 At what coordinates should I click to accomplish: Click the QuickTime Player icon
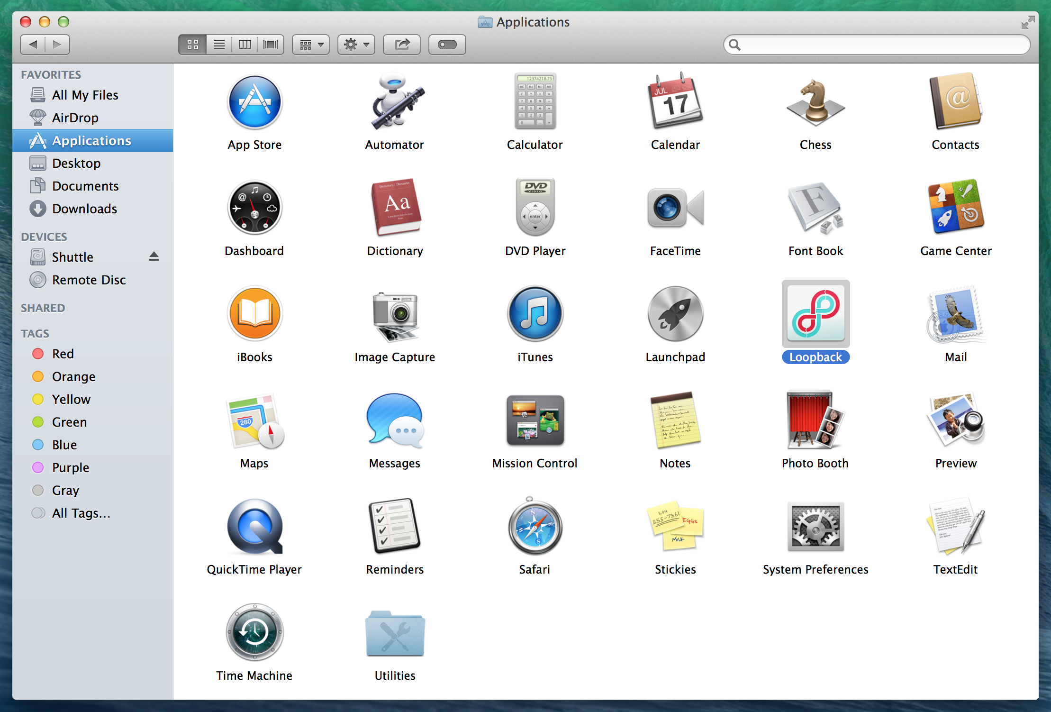(254, 526)
